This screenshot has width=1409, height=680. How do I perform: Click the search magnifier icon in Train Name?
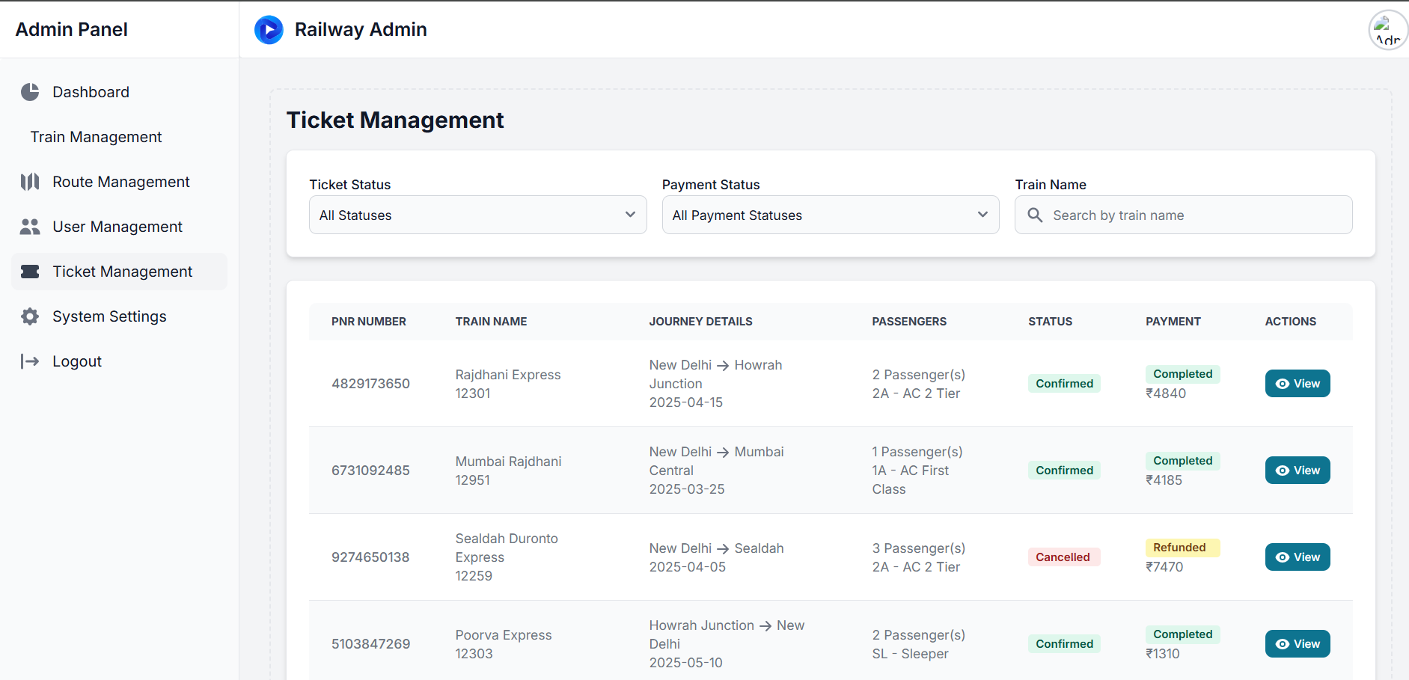[1035, 215]
